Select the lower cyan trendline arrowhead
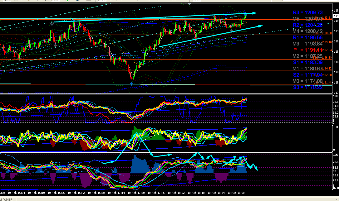 (x=260, y=26)
